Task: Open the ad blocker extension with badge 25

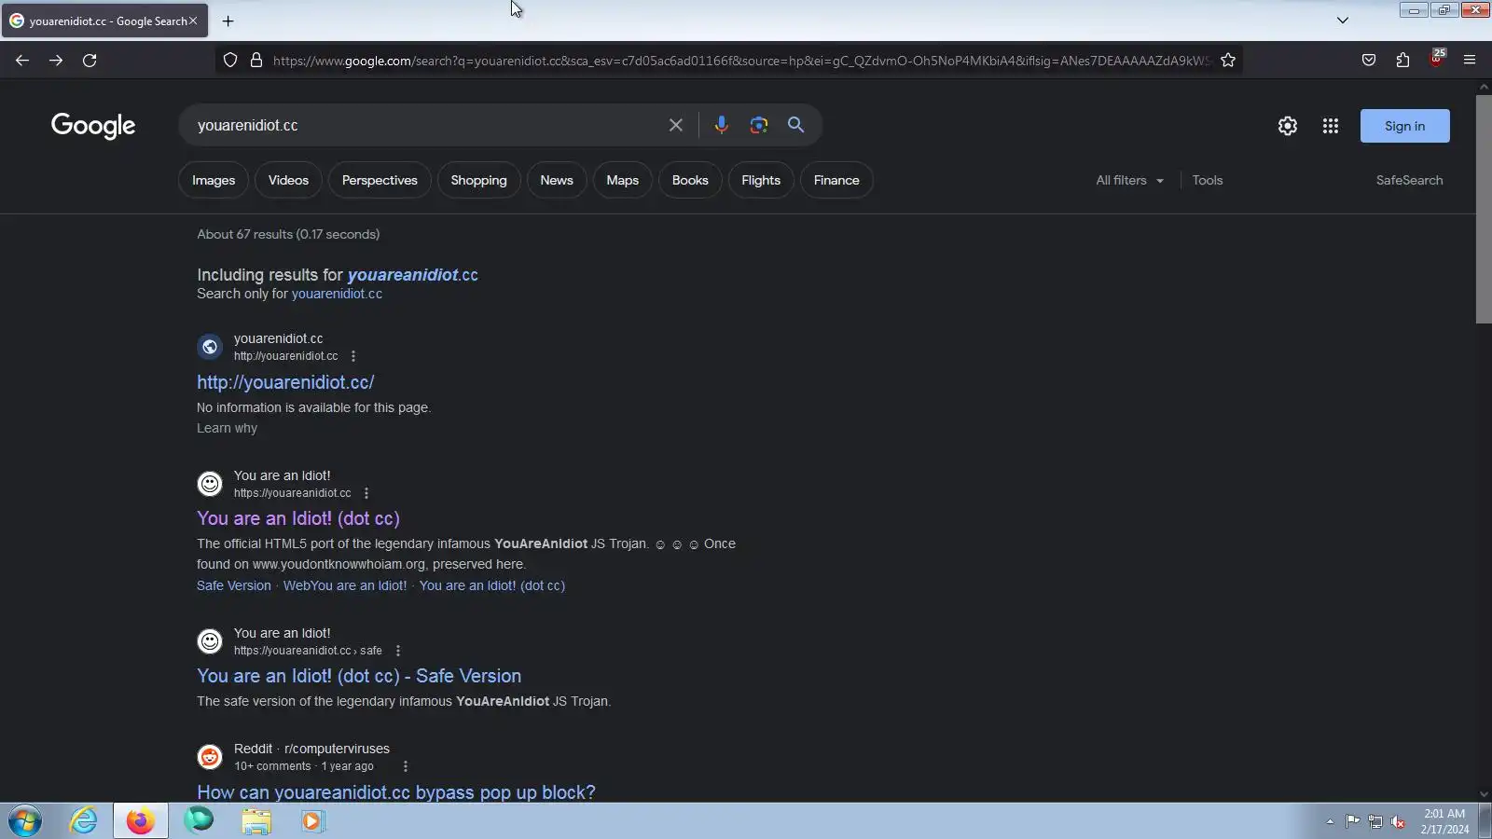Action: coord(1437,59)
